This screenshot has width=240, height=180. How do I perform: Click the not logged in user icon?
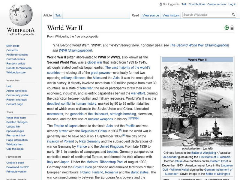point(161,4)
